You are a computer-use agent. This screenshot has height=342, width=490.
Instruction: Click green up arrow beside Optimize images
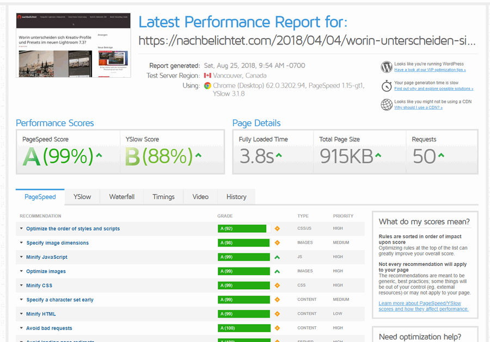pyautogui.click(x=277, y=271)
